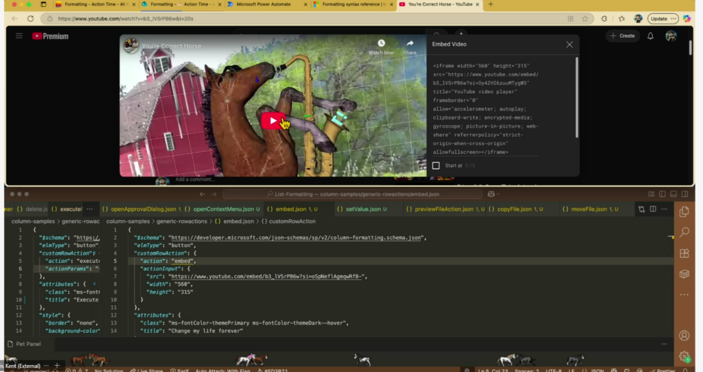This screenshot has width=703, height=372.
Task: Open delete.js tab in left editor group
Action: click(x=32, y=209)
